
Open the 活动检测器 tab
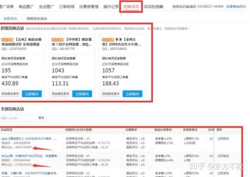[153, 7]
